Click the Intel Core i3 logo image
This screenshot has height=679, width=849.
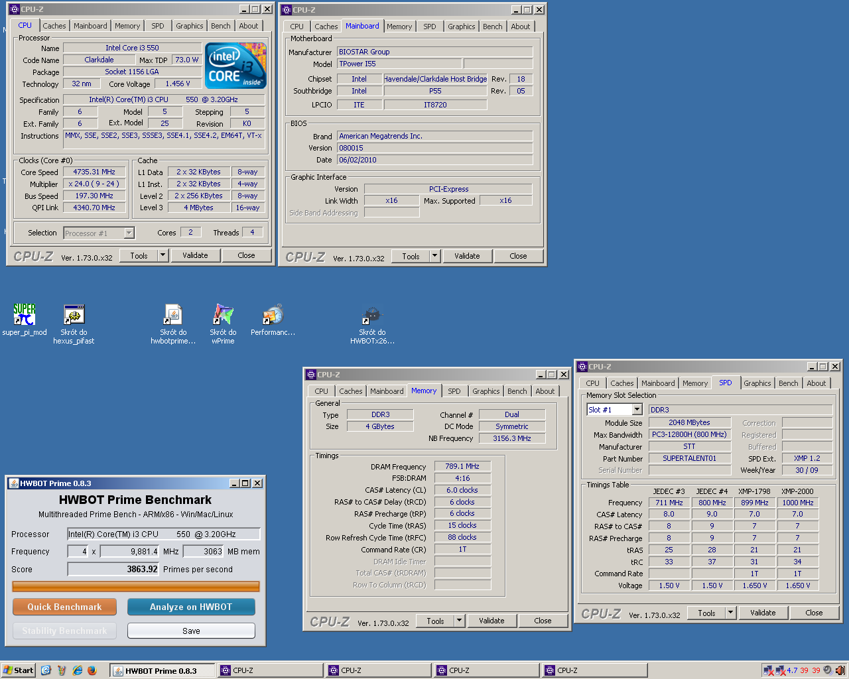[235, 66]
